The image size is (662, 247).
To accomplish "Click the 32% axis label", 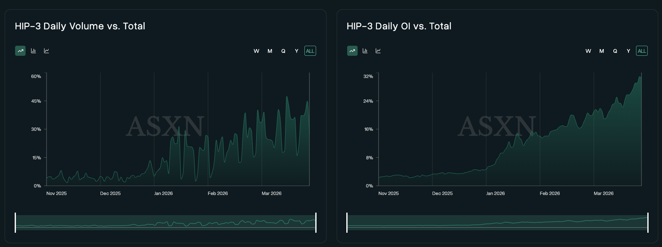I will pos(368,76).
